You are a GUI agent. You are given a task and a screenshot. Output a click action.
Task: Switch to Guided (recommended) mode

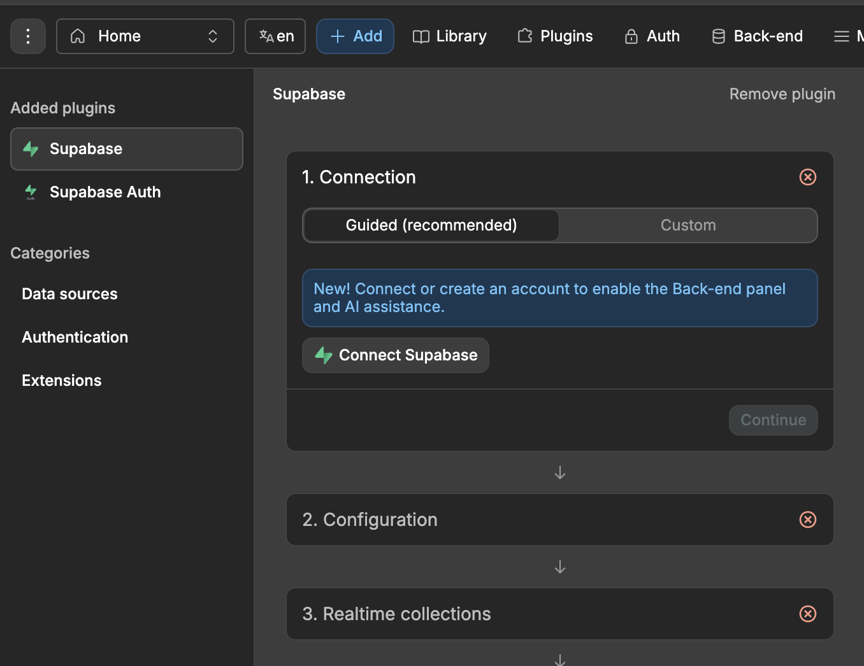tap(431, 225)
